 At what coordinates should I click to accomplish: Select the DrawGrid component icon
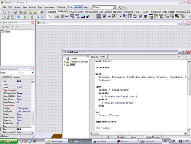click(78, 16)
